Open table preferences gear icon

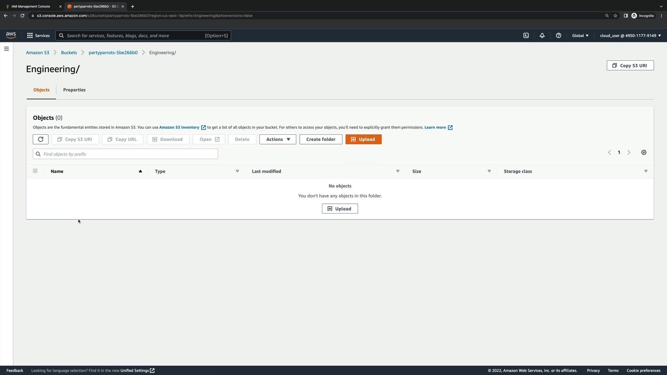coord(643,152)
